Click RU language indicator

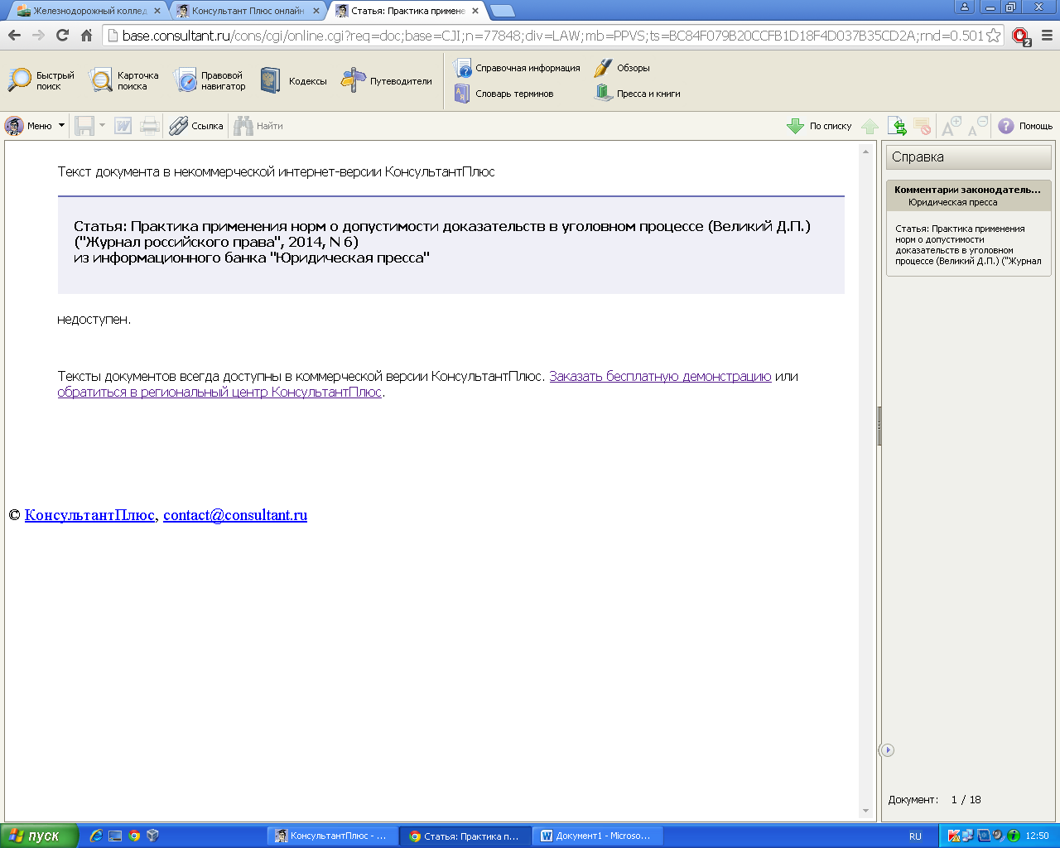click(x=915, y=836)
